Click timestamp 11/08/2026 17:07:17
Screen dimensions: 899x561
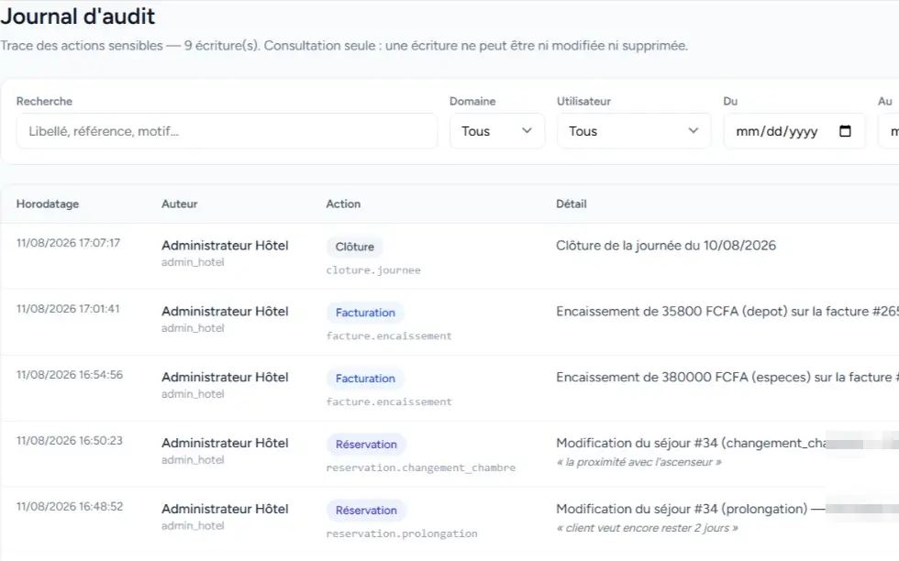tap(68, 243)
